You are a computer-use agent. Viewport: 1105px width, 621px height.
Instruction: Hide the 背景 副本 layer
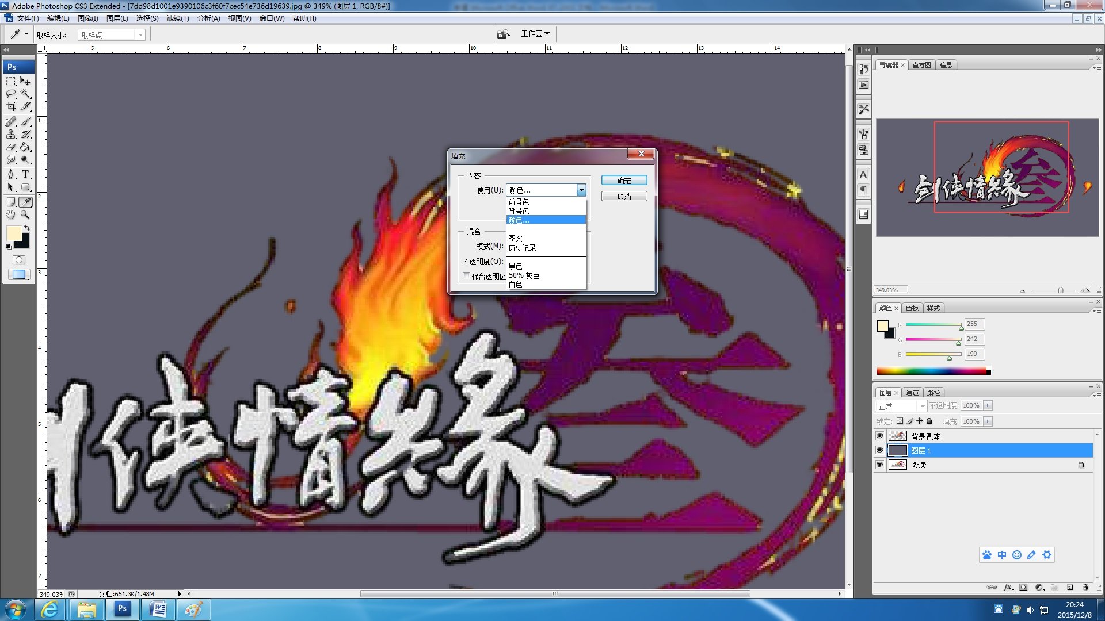[879, 436]
